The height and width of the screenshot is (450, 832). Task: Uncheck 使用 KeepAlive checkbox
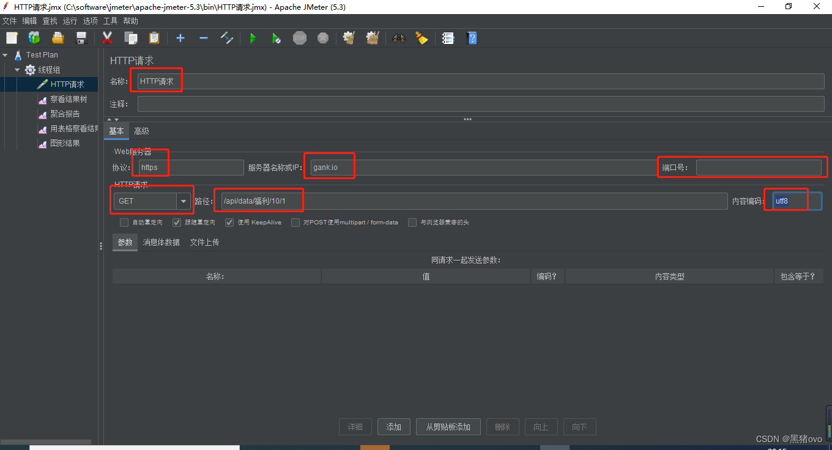[x=229, y=223]
